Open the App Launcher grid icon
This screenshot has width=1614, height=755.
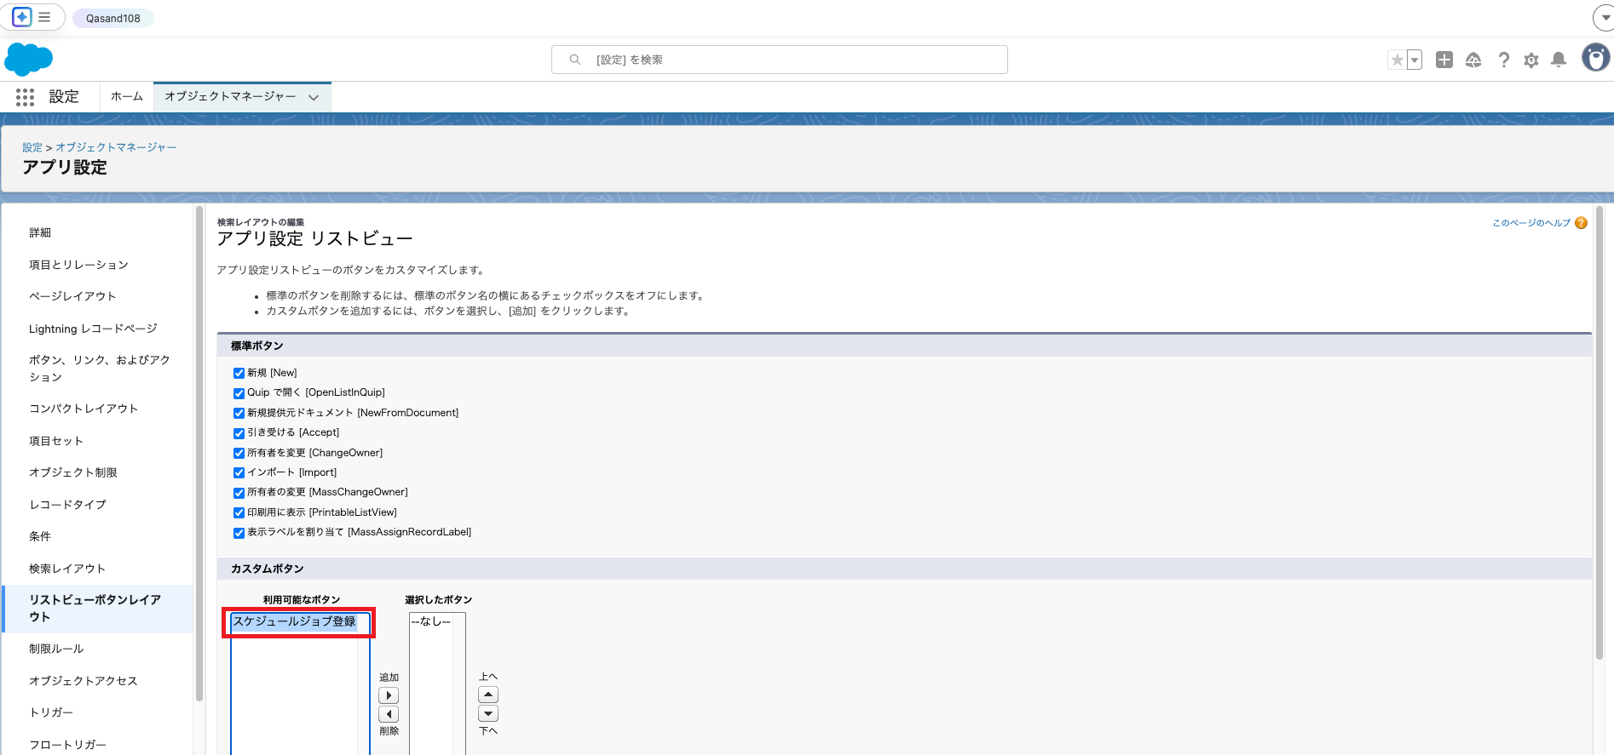[25, 97]
